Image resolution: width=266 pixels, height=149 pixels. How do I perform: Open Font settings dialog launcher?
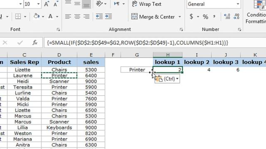[x=58, y=30]
